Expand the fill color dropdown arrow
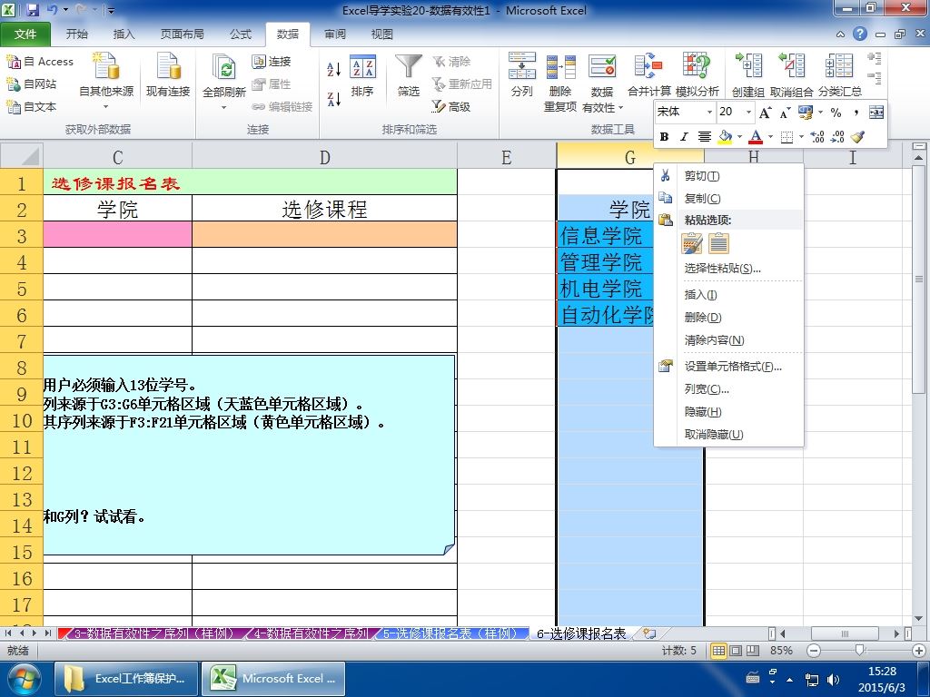930x697 pixels. pos(739,137)
